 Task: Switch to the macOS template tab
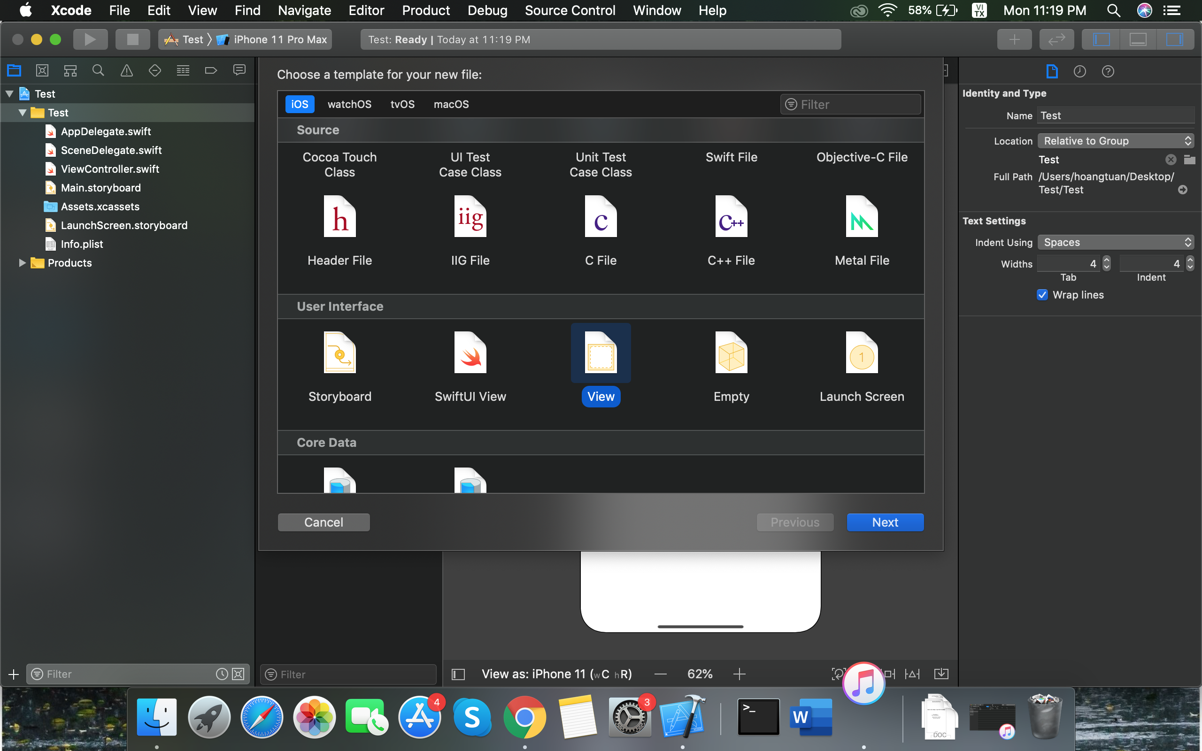(x=451, y=104)
